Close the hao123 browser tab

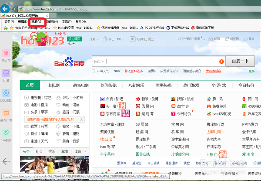tap(47, 16)
